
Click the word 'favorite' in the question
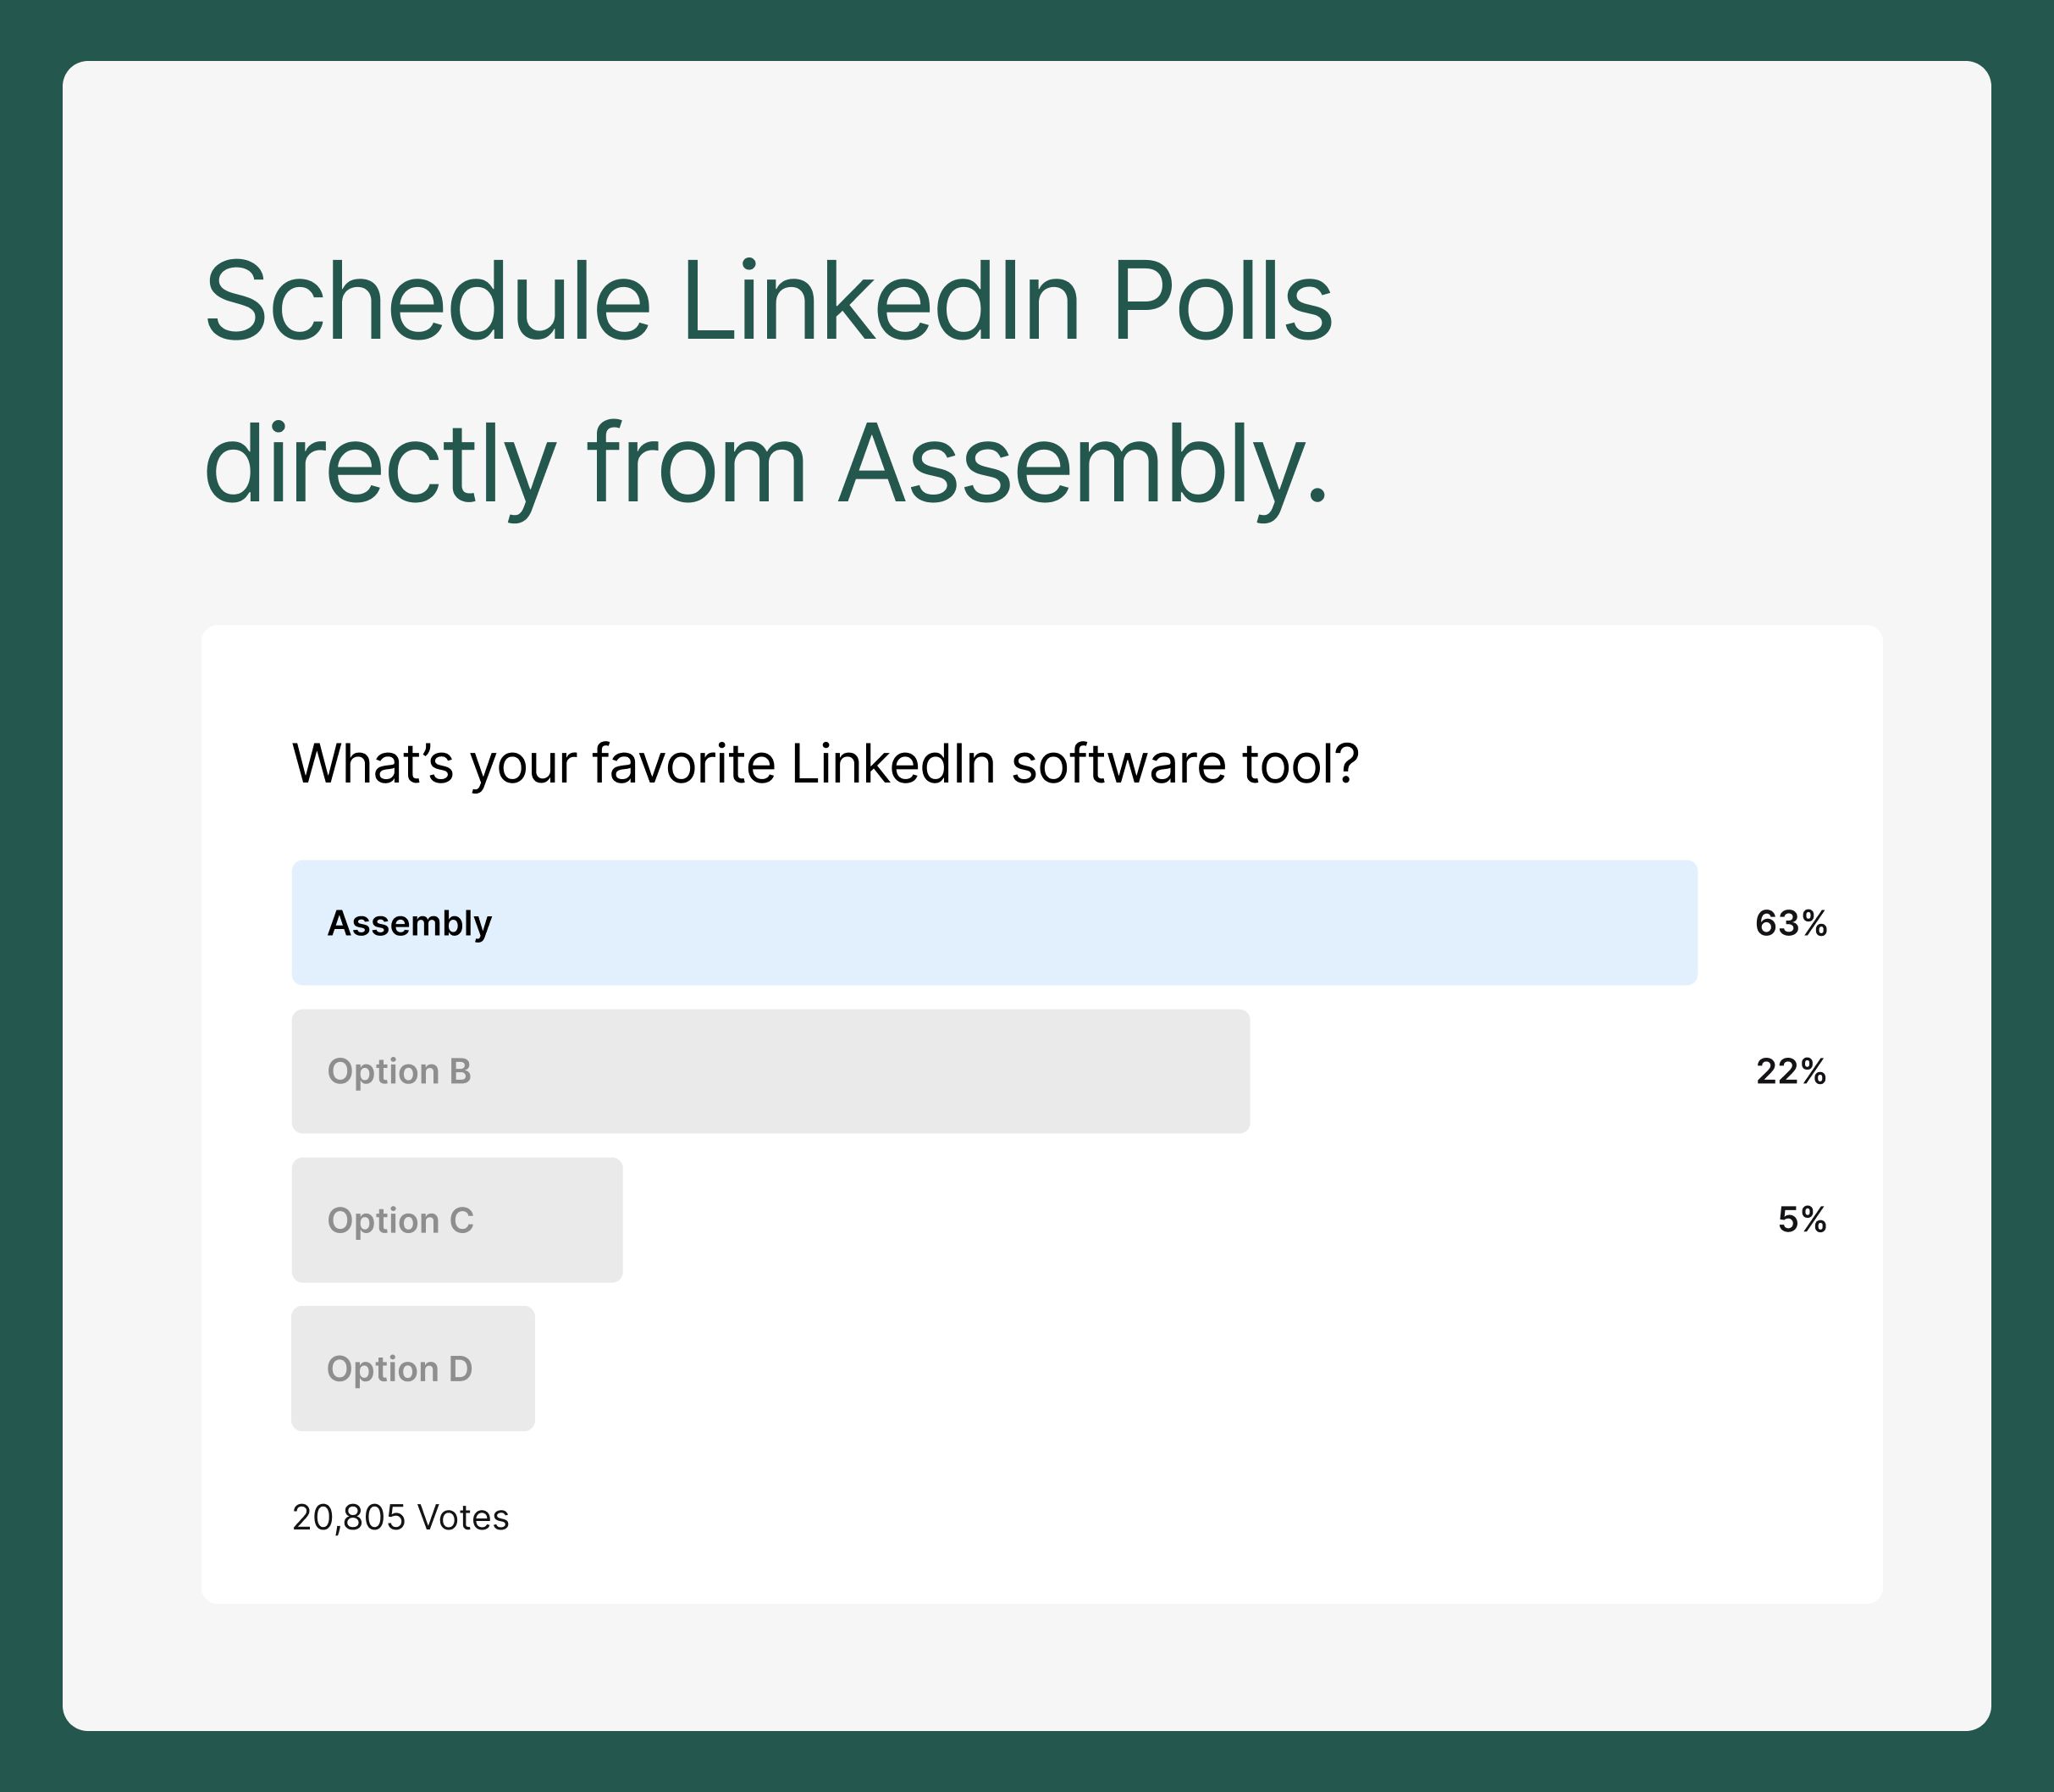point(683,764)
